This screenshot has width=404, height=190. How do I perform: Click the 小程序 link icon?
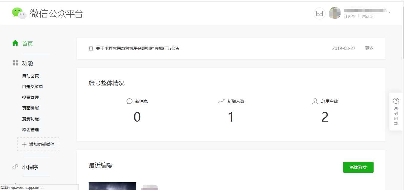tap(15, 167)
